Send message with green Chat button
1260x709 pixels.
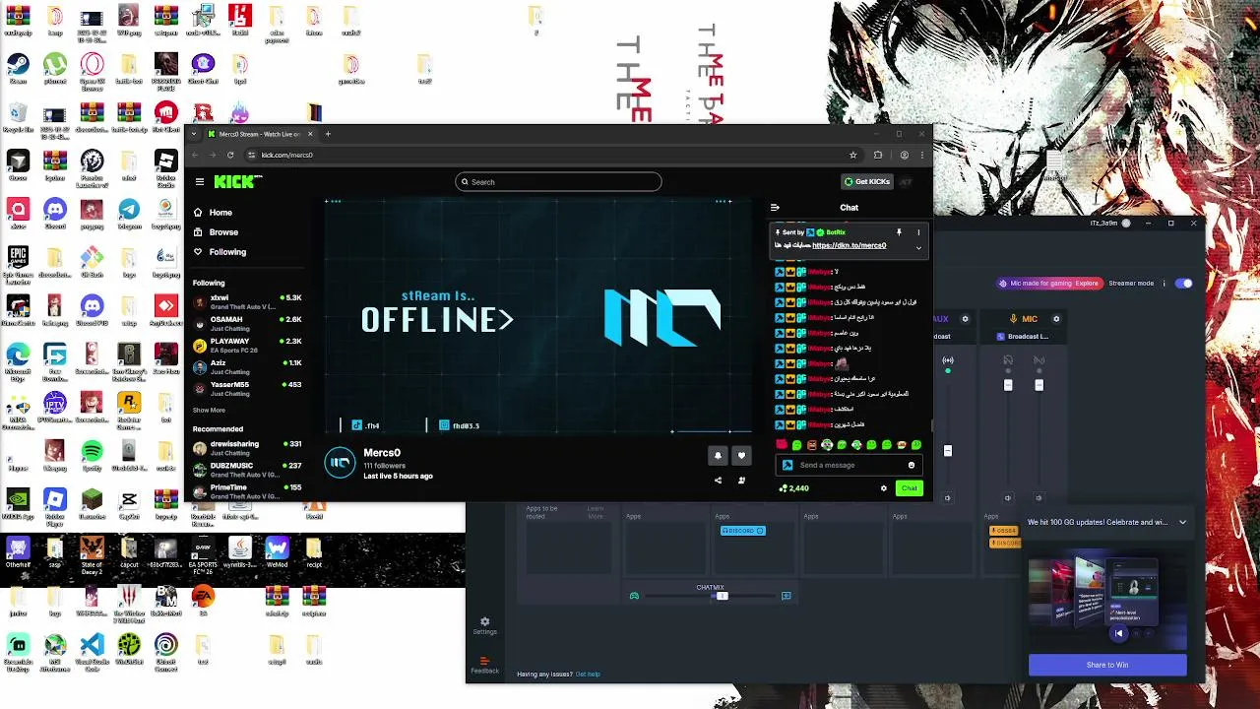click(x=909, y=488)
